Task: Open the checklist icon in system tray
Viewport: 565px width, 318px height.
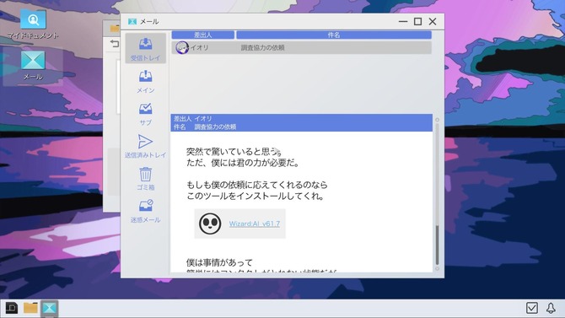Action: tap(532, 308)
